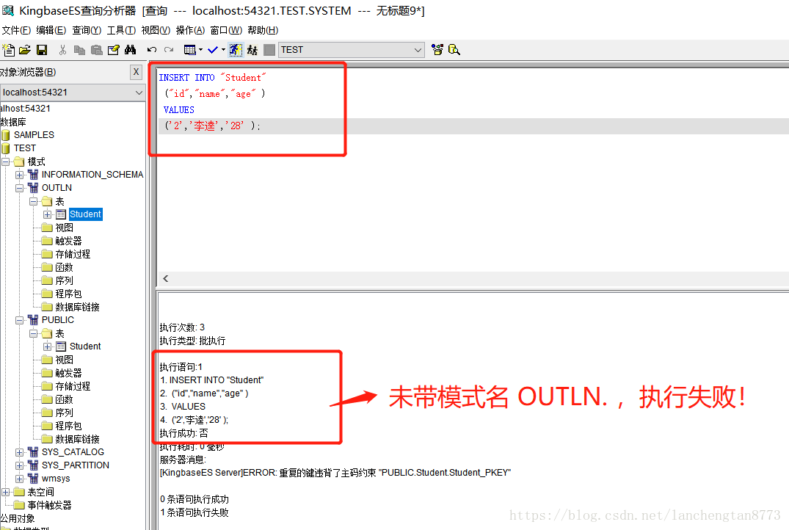Expand the SYS_CATALOG schema

click(19, 452)
